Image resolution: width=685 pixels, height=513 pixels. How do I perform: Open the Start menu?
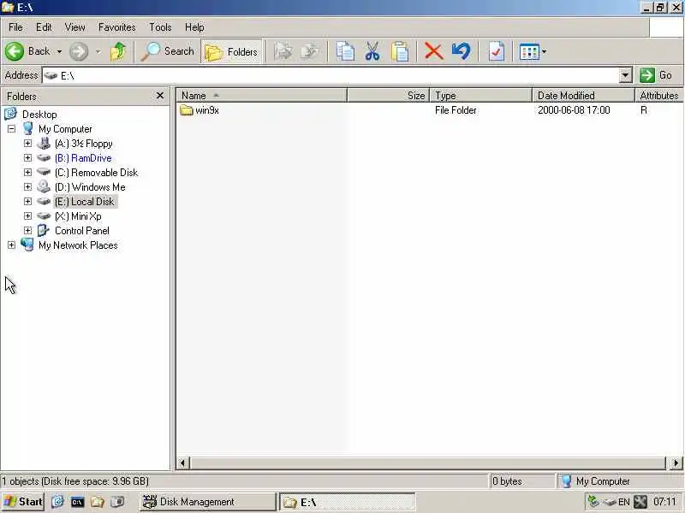(22, 502)
